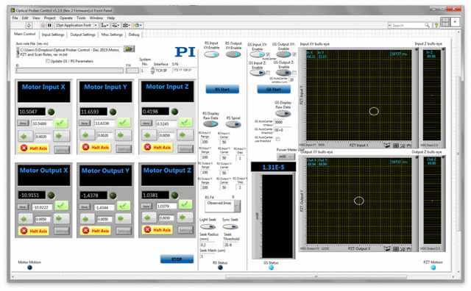Open the Distribute Objects toolbar tool

pyautogui.click(x=116, y=26)
